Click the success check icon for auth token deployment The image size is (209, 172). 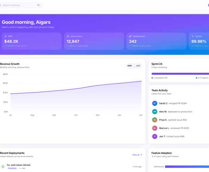click(3, 167)
